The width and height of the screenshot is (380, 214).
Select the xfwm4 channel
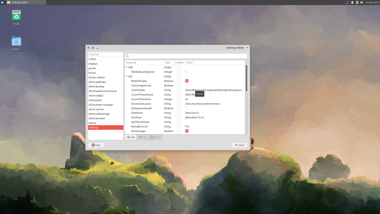[x=106, y=123]
